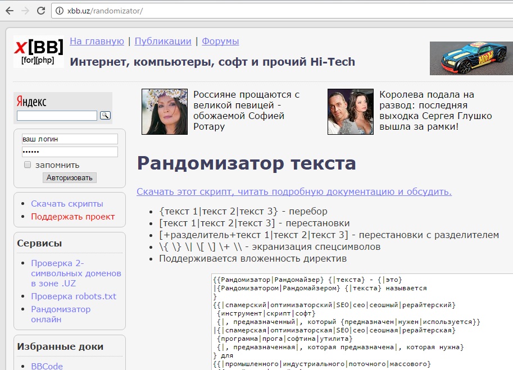
Task: Open the Проверка robots.txt service
Action: pos(74,296)
